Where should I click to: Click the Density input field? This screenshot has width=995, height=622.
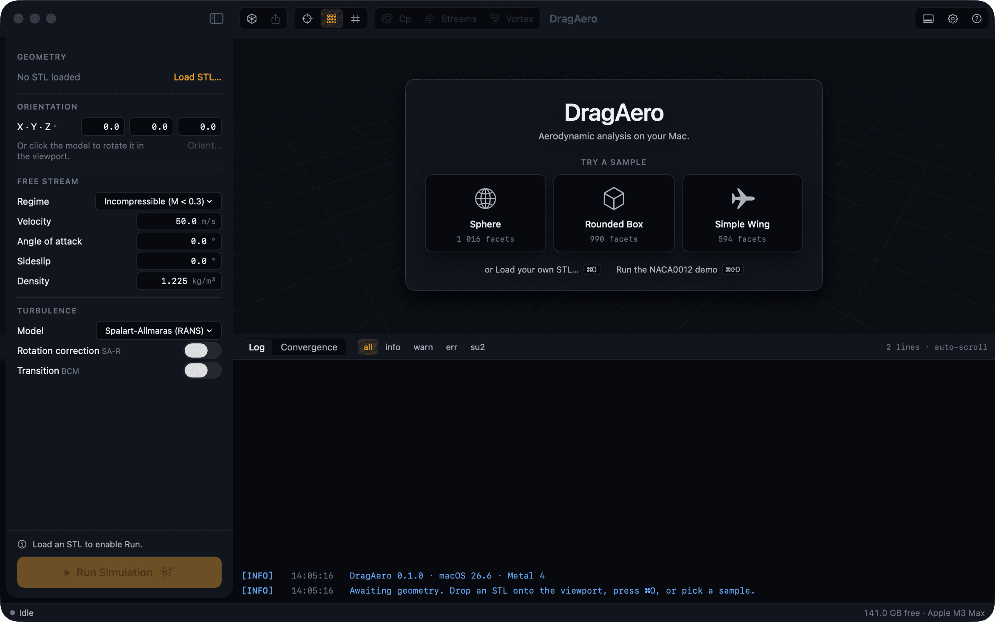pyautogui.click(x=179, y=281)
